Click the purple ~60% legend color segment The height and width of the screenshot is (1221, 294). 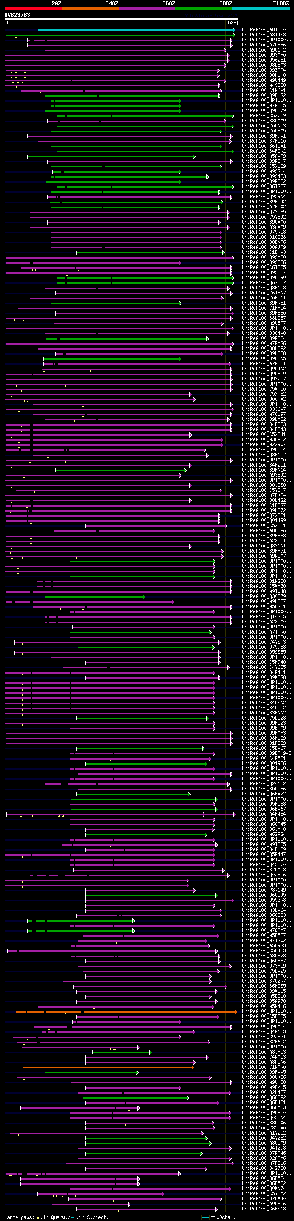click(x=147, y=8)
